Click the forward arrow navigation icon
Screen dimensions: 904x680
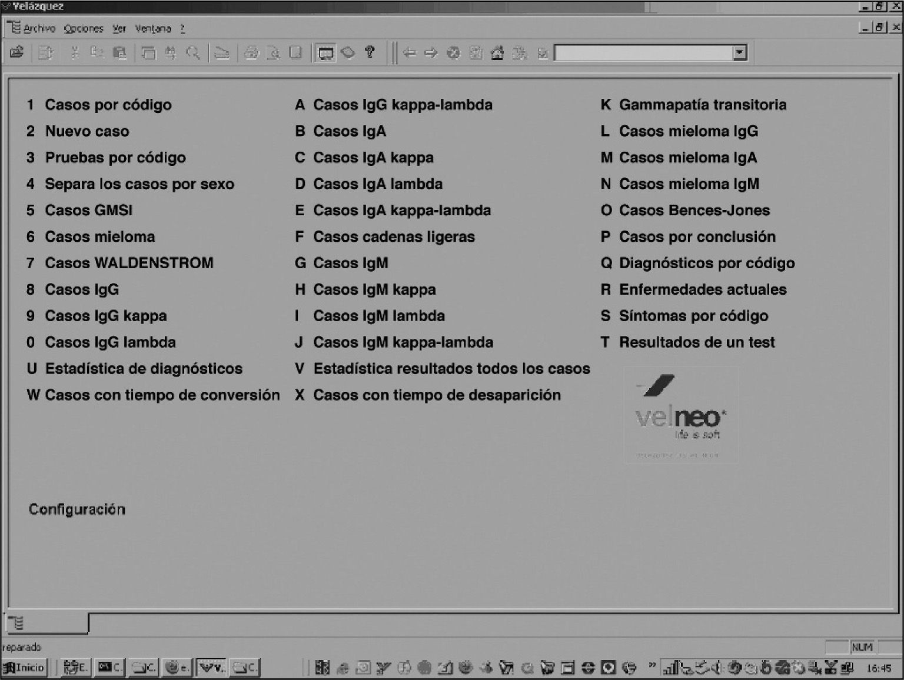431,54
